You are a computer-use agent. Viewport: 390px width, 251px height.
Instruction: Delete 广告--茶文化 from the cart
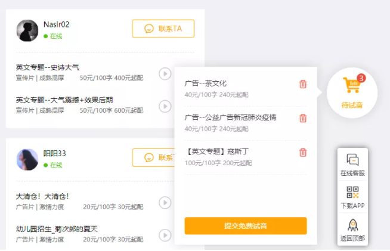[x=303, y=84]
